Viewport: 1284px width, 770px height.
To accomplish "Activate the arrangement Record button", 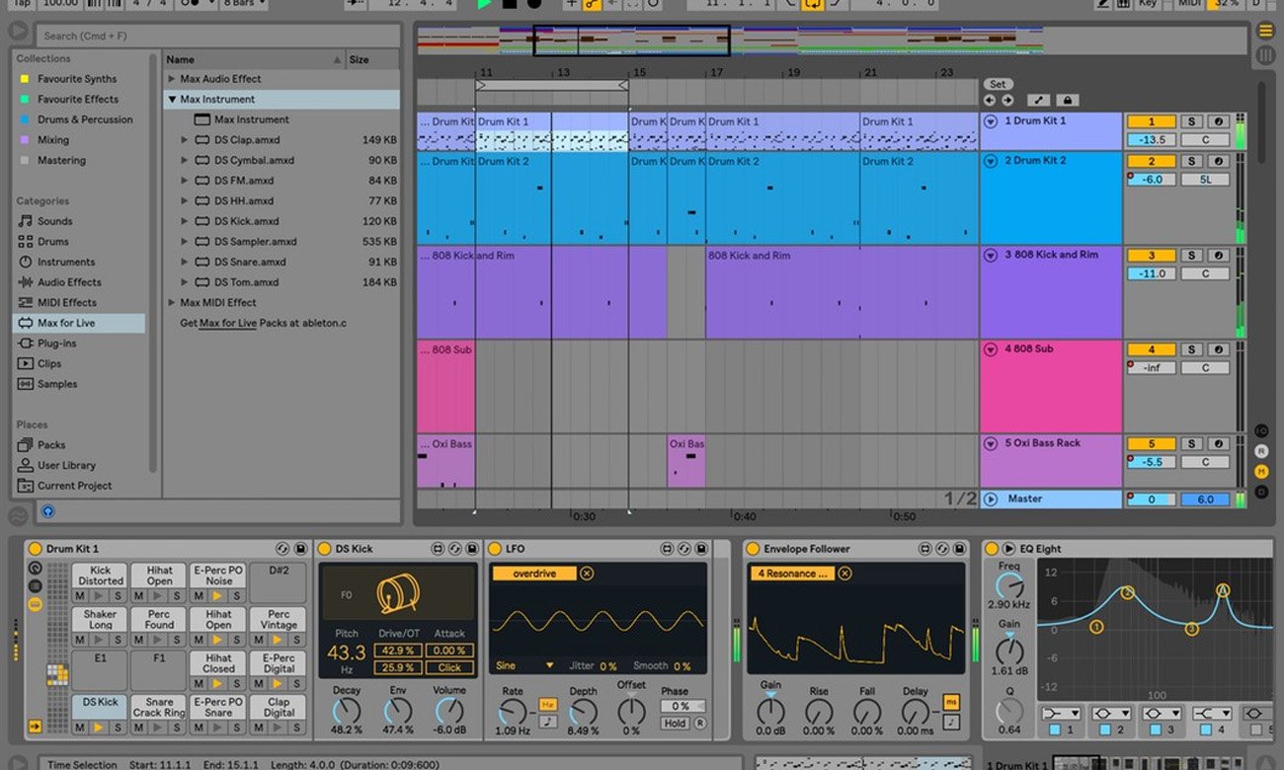I will coord(534,4).
